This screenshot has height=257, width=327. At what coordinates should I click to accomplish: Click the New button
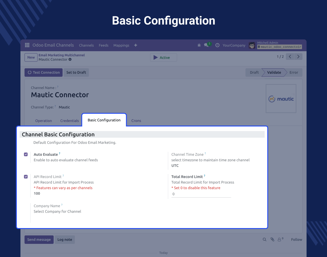(x=31, y=57)
